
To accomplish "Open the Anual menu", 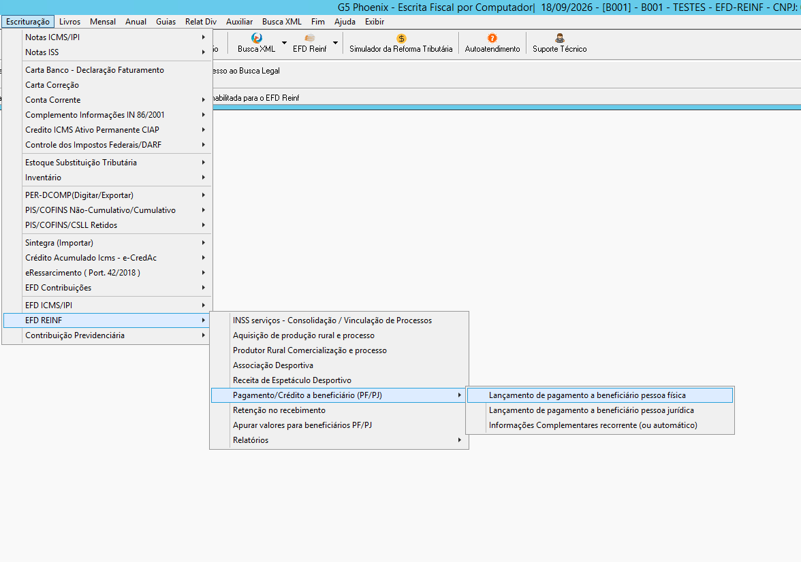I will click(x=136, y=22).
